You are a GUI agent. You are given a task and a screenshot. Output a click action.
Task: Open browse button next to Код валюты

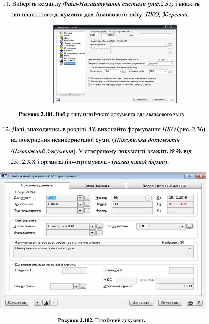(83, 286)
